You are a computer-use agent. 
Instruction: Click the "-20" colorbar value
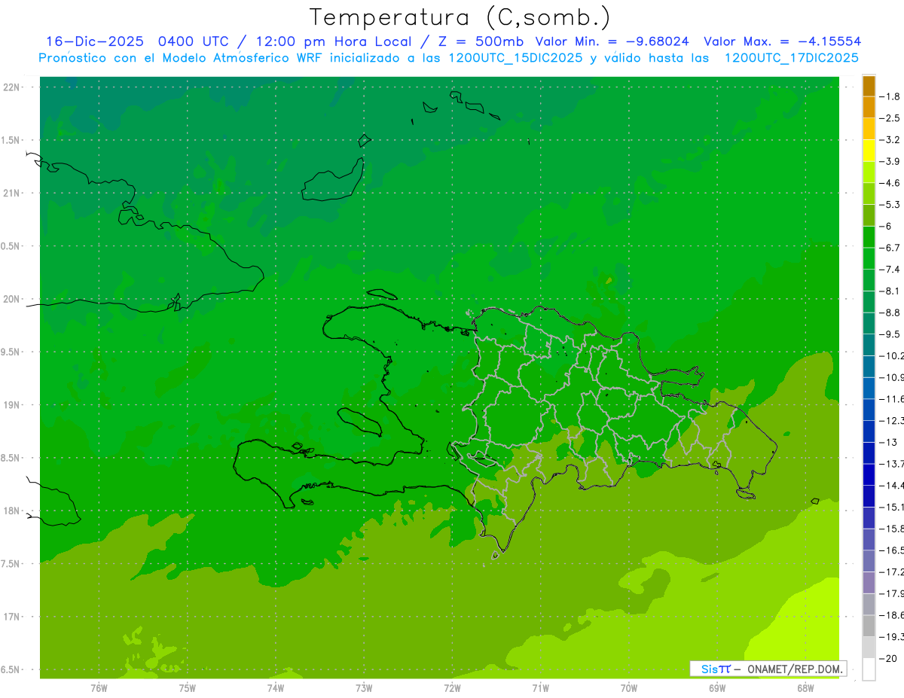888,659
